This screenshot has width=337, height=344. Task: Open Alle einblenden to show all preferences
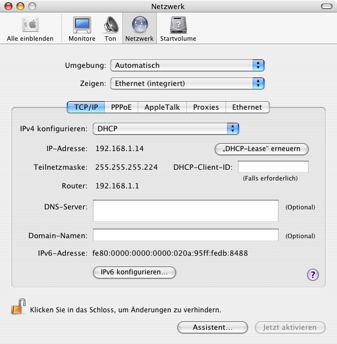coord(30,29)
